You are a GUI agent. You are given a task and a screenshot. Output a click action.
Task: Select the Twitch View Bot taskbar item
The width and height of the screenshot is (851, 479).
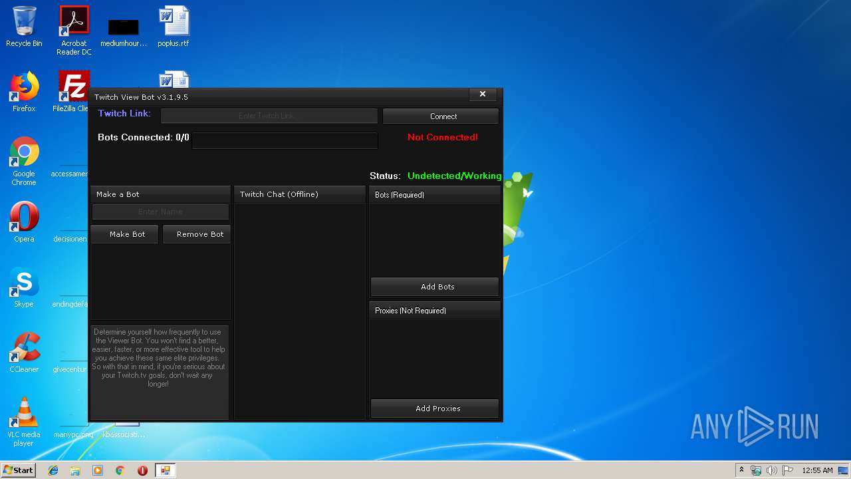point(165,470)
